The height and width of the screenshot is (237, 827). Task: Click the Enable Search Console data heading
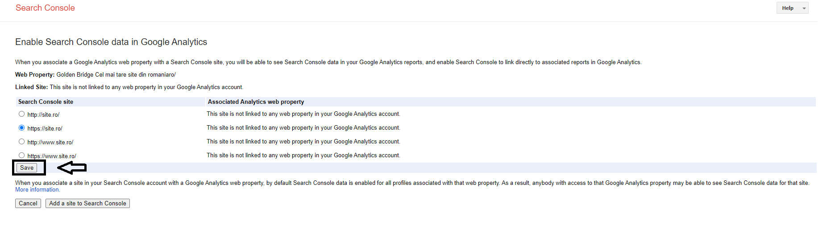point(111,42)
